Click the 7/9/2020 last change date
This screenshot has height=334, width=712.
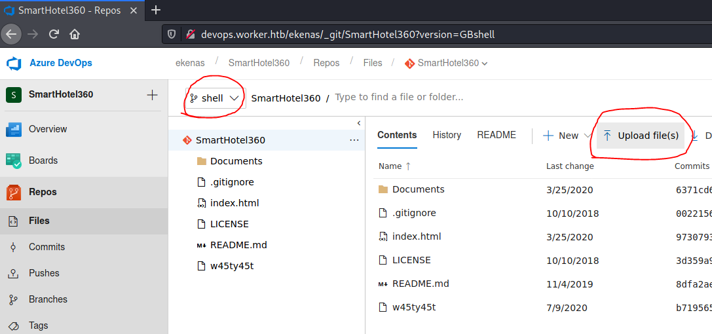pyautogui.click(x=567, y=308)
